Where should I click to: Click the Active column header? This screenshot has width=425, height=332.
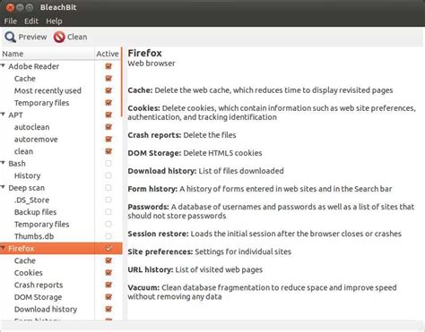click(x=108, y=54)
